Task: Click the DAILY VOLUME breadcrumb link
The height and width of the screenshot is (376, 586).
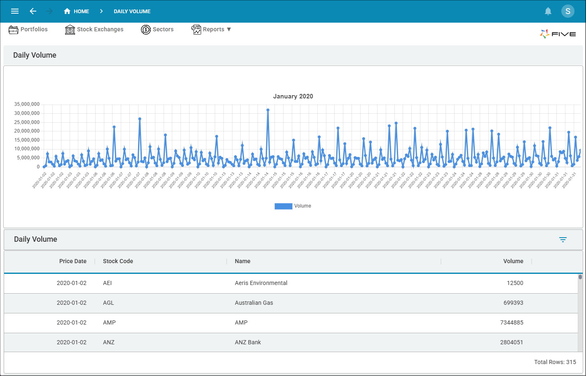Action: 132,12
